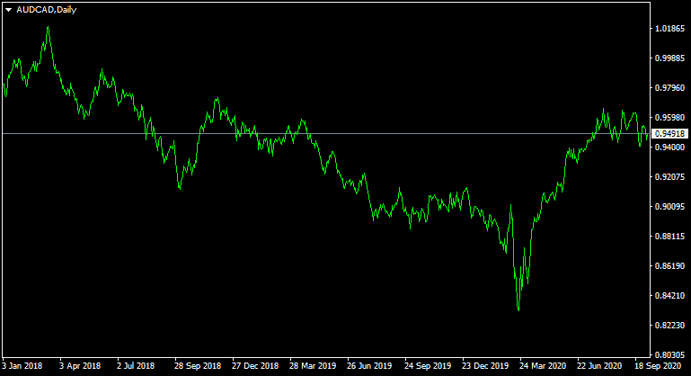Click the 0.88115 price axis label

(669, 236)
